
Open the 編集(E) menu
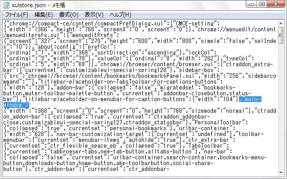[x=43, y=15]
